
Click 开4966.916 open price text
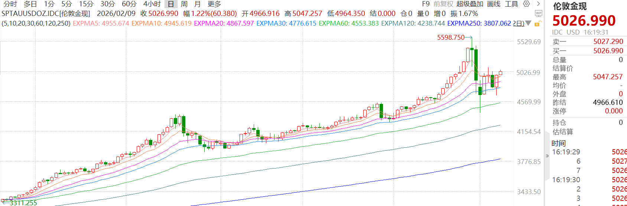click(x=260, y=14)
